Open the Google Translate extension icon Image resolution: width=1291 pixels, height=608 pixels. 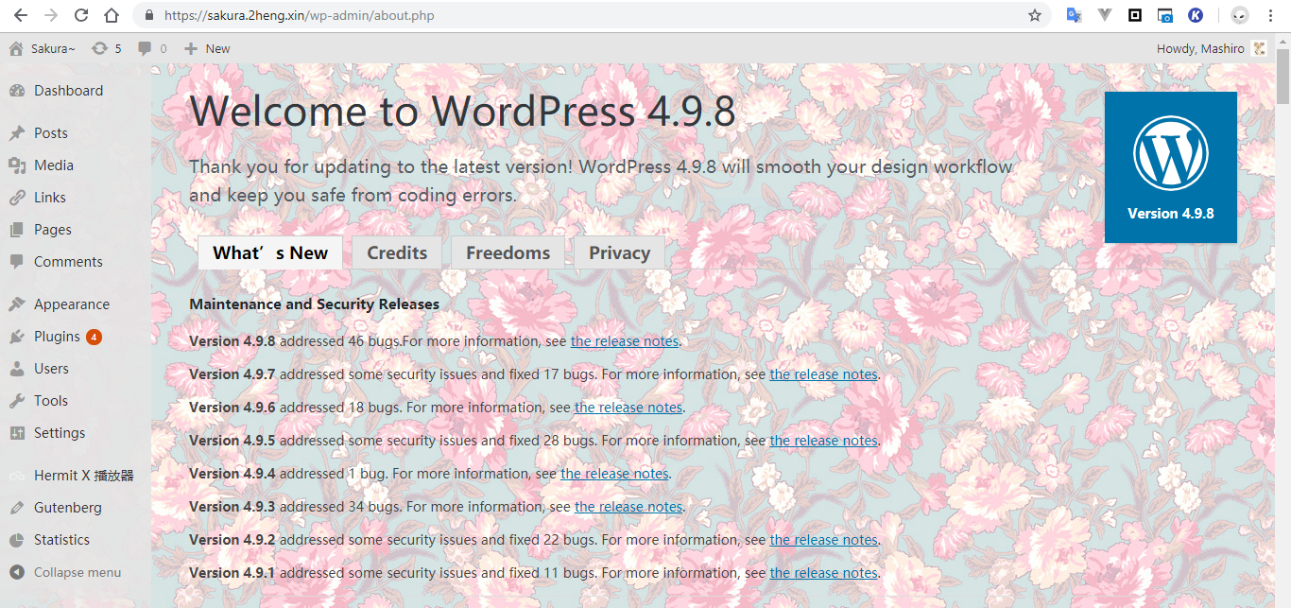(x=1074, y=15)
